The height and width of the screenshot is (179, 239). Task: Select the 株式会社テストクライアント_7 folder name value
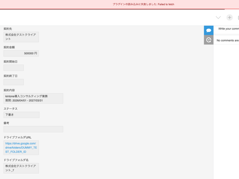[21, 168]
